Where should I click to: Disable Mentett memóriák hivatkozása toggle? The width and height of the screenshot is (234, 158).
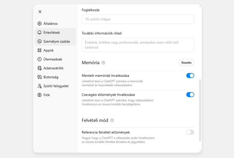coord(190,76)
